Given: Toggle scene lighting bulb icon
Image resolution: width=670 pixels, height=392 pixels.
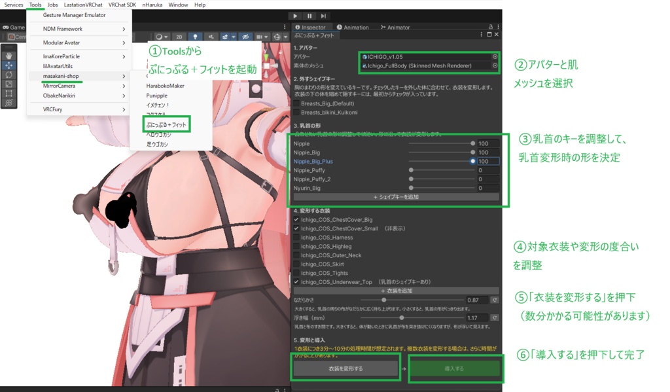Looking at the screenshot, I should pos(195,37).
